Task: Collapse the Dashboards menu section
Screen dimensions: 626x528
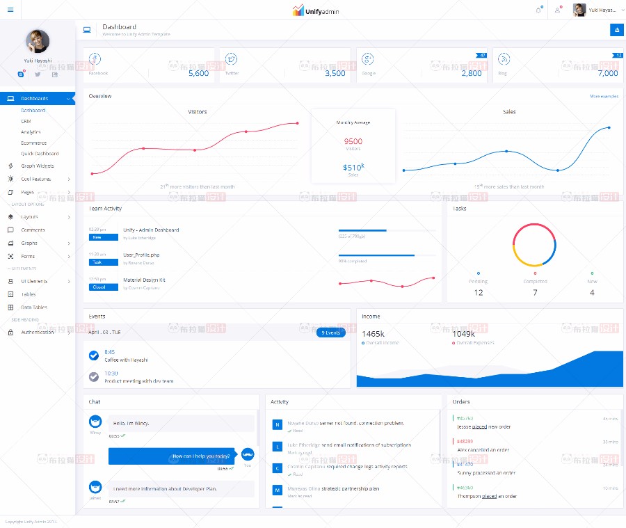Action: click(x=38, y=98)
